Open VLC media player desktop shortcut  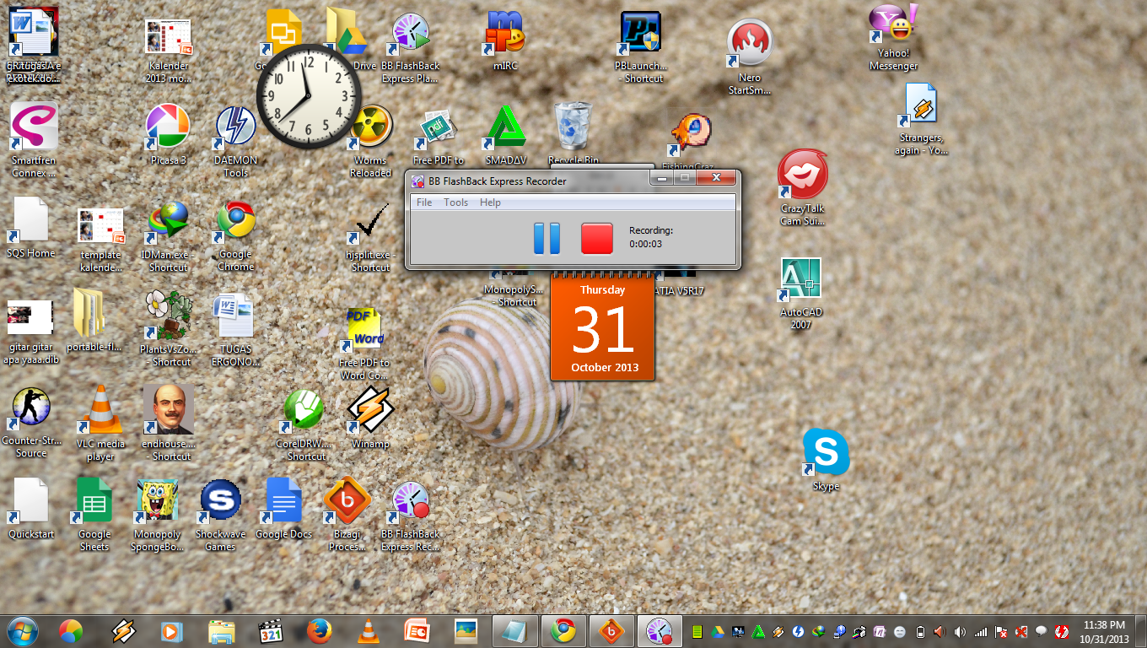click(x=100, y=424)
